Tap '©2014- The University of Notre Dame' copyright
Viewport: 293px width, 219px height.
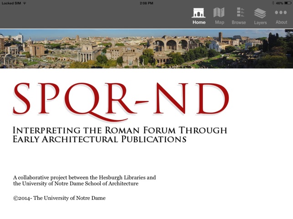point(59,198)
